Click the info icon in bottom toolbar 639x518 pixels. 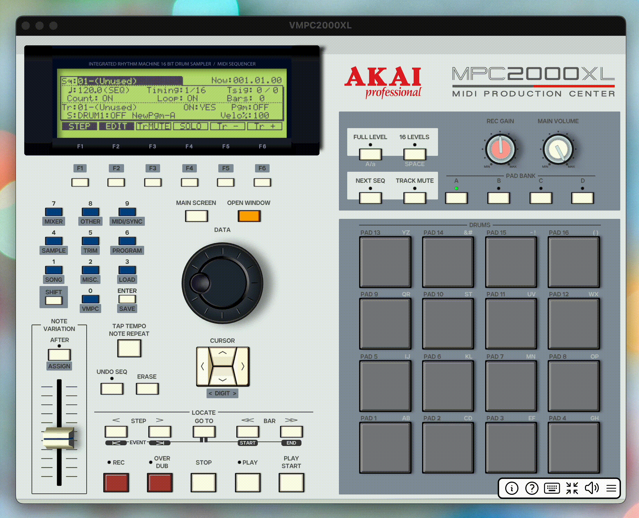pyautogui.click(x=511, y=488)
